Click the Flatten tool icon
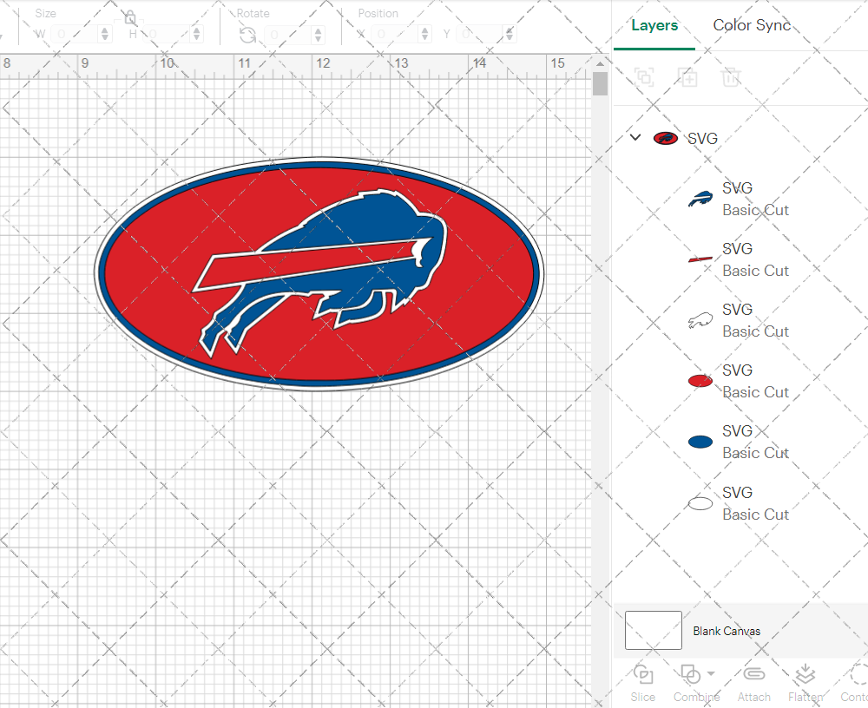 (x=806, y=675)
